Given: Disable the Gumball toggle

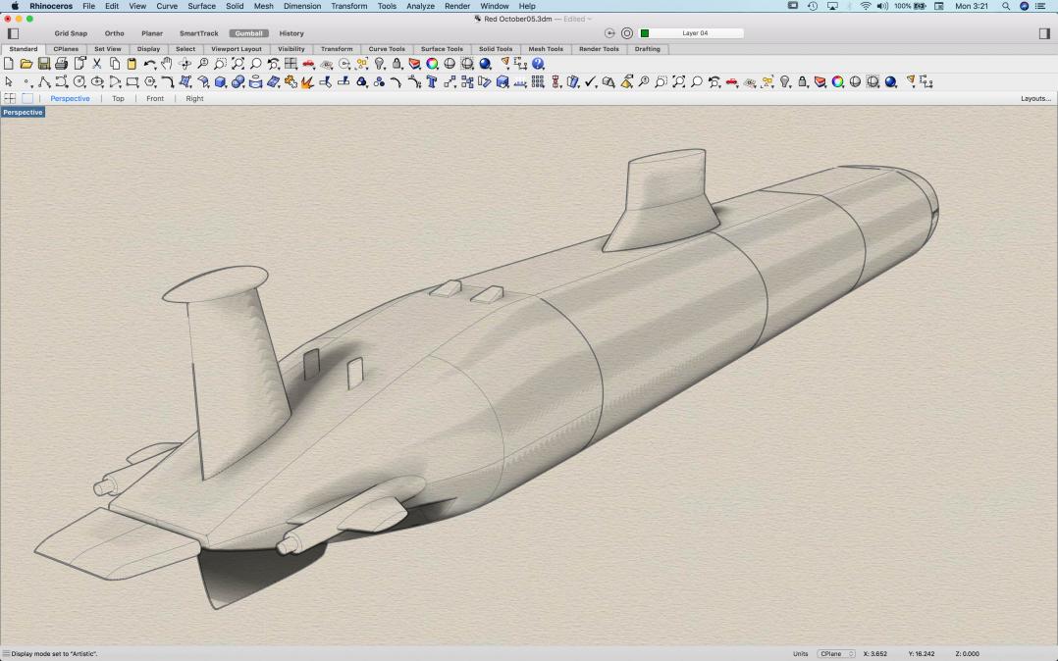Looking at the screenshot, I should pos(248,33).
